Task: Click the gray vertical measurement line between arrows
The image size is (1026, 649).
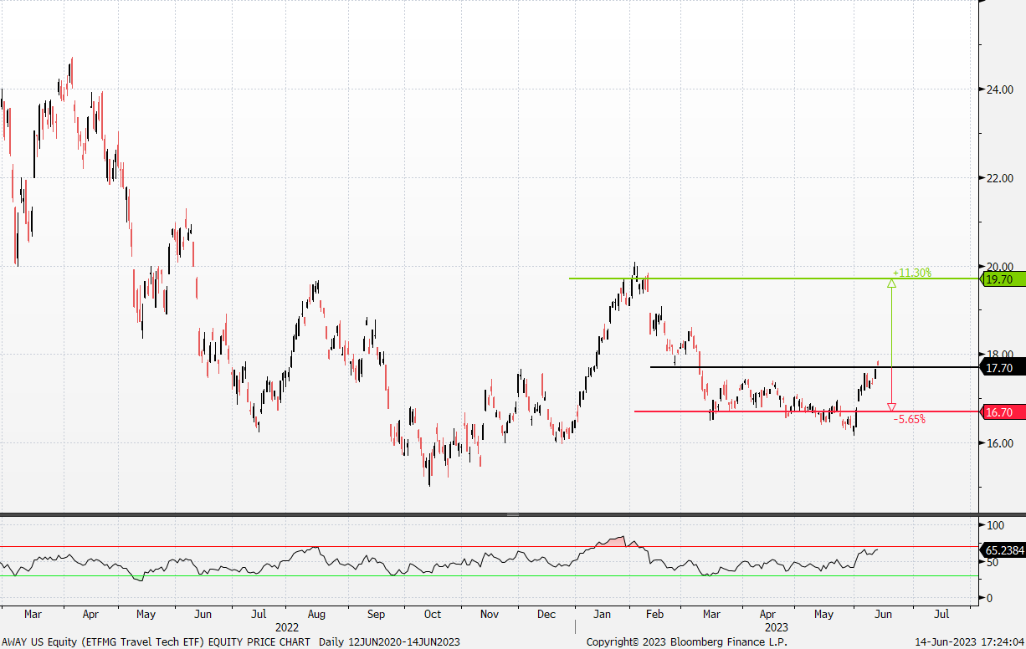Action: (892, 345)
